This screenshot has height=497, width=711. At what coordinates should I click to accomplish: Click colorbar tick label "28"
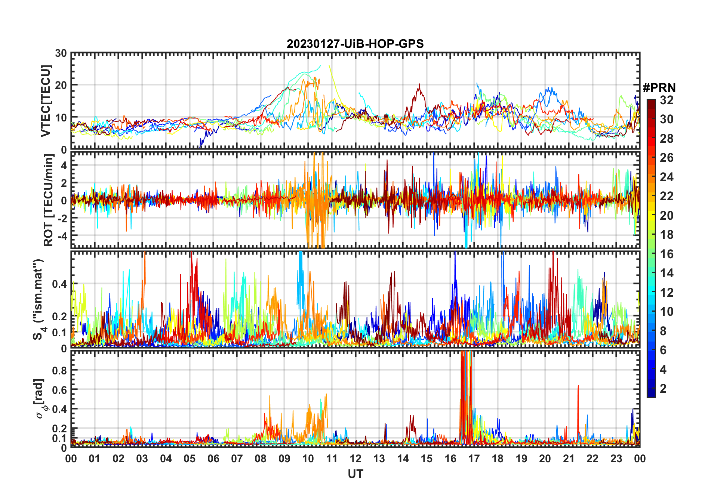[x=667, y=139]
